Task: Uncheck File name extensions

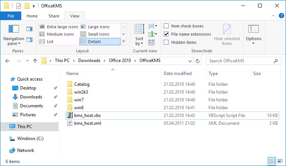Action: (x=166, y=34)
